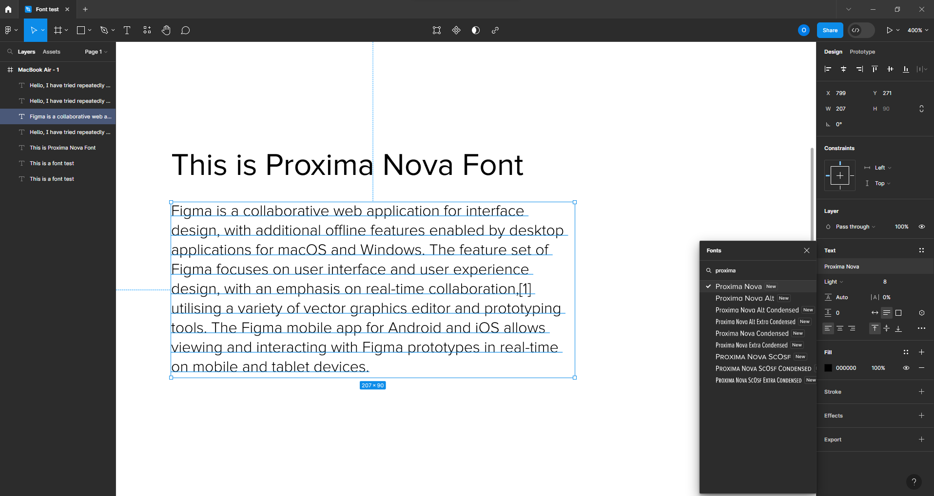Image resolution: width=934 pixels, height=496 pixels.
Task: Set text align left
Action: point(828,328)
